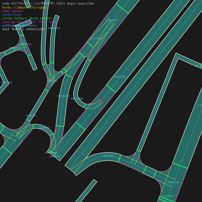Select the 'centerlines' legend entry
Image resolution: width=202 pixels, height=202 pixels.
[12, 15]
